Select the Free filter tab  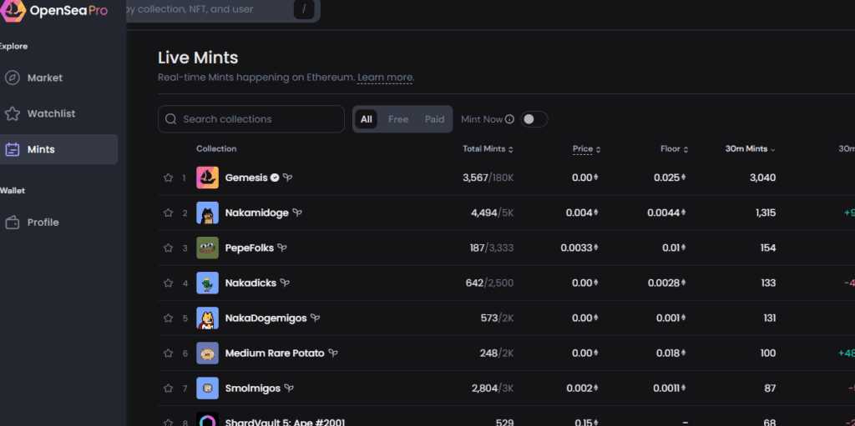(x=398, y=119)
